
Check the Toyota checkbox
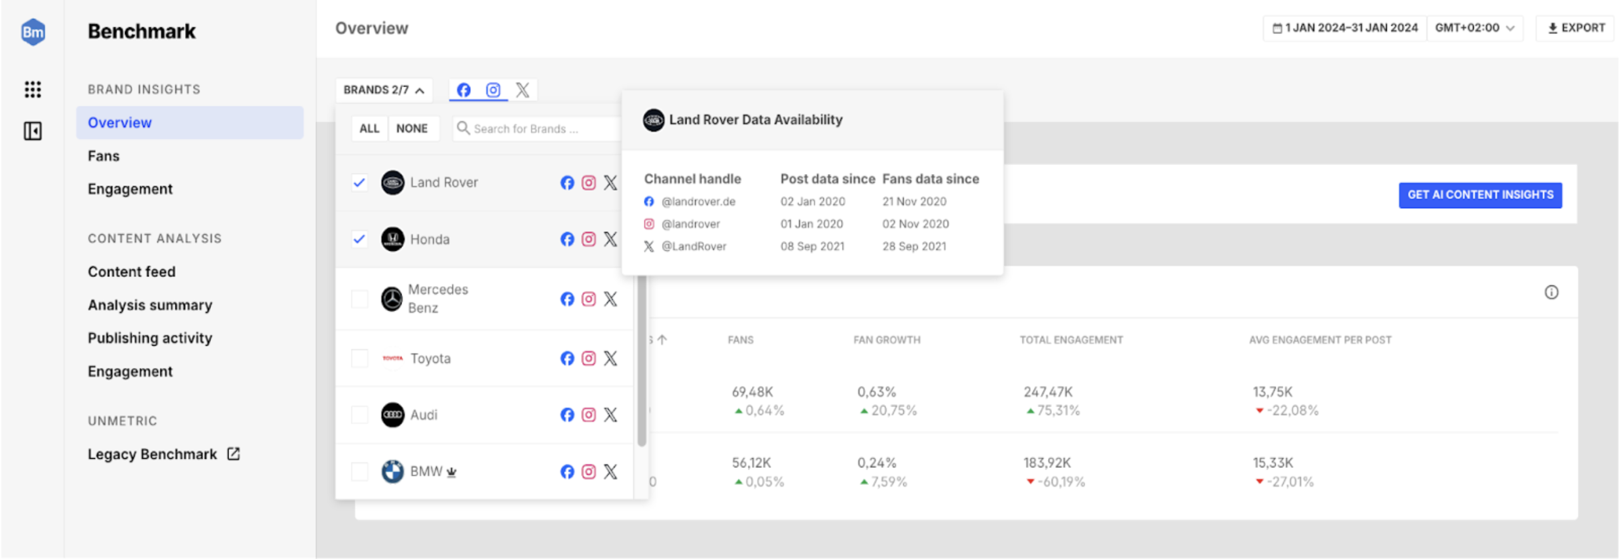[x=360, y=358]
